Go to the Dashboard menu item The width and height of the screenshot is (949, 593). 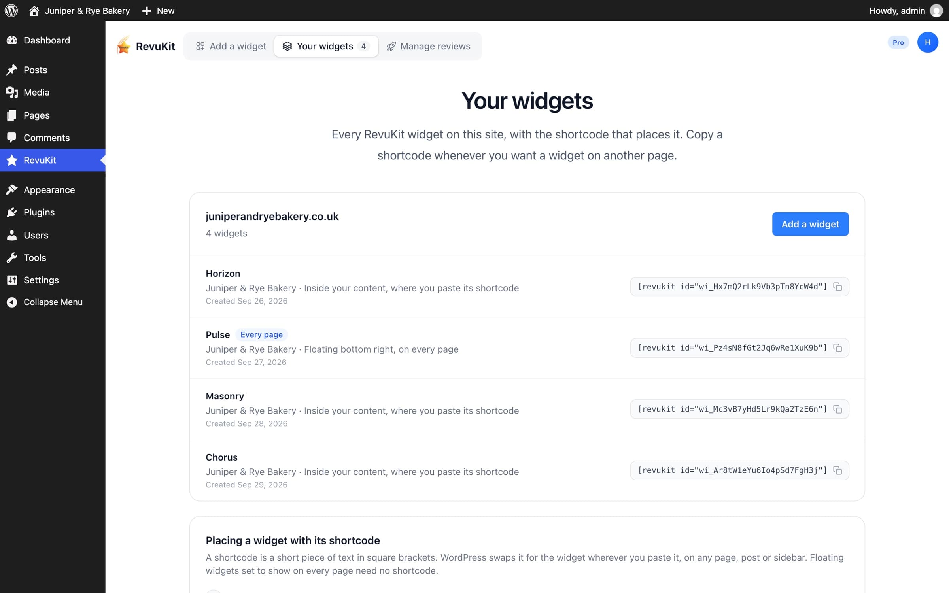coord(53,40)
